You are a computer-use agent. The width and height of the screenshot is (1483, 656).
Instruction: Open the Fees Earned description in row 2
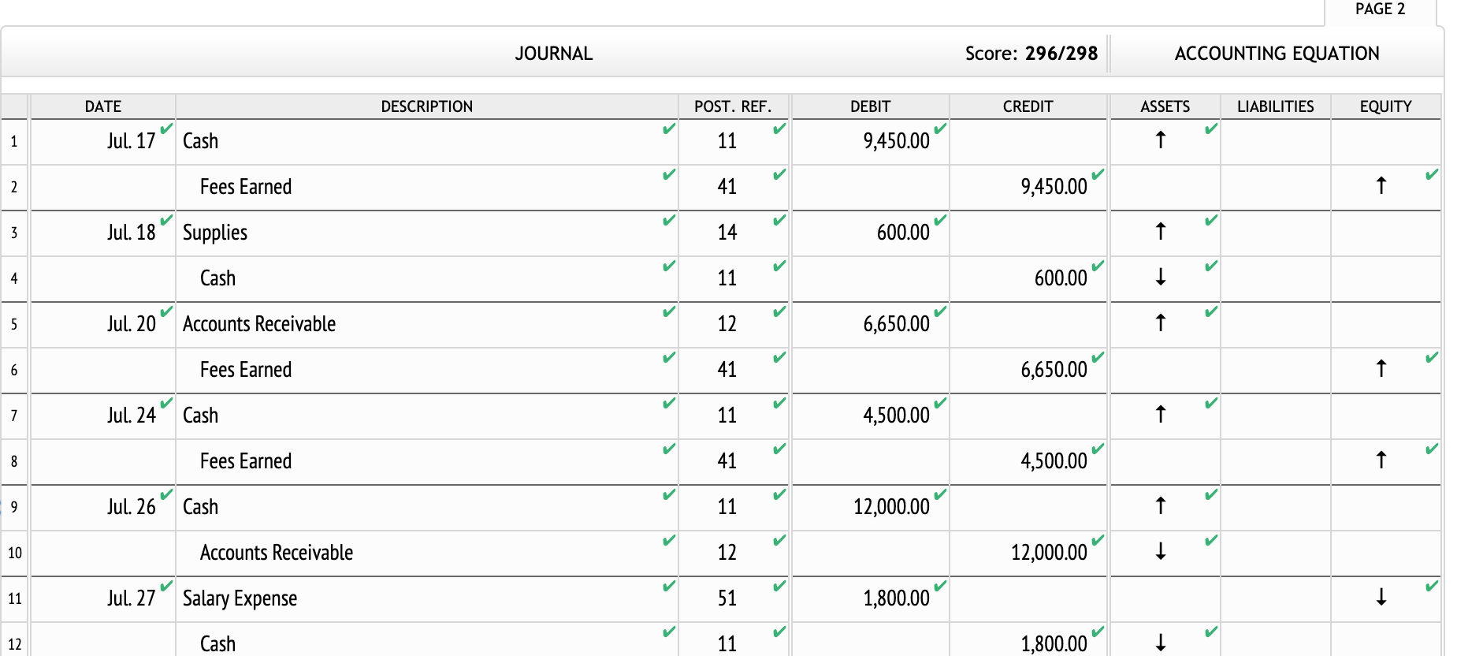[x=245, y=187]
